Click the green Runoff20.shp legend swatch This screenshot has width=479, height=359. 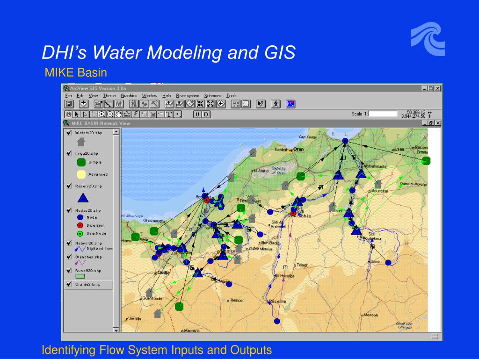coord(80,276)
